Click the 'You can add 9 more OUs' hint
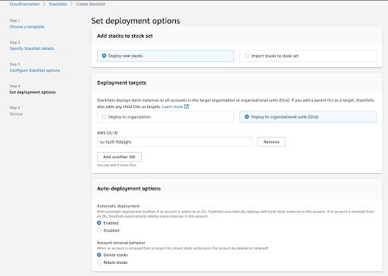 point(117,165)
